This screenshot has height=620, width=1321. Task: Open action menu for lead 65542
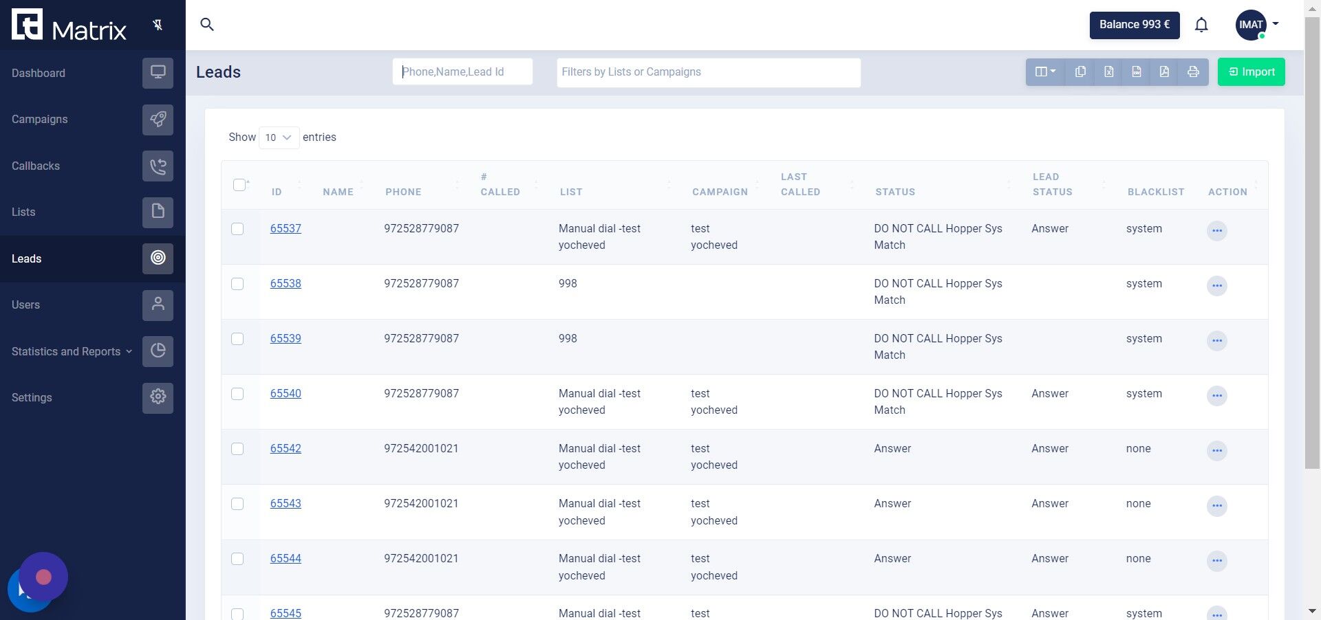1216,451
